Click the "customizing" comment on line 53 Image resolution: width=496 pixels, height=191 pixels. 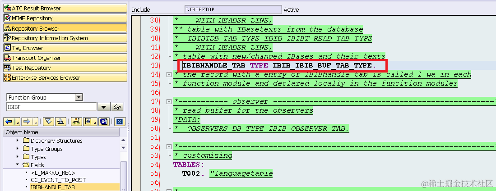[x=203, y=155]
